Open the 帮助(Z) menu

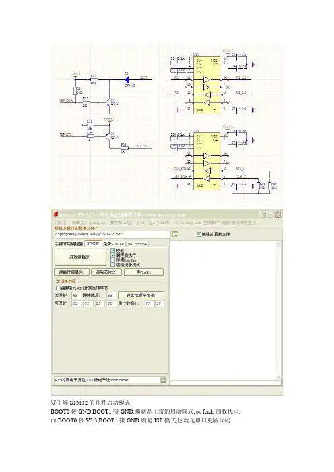tap(78, 223)
